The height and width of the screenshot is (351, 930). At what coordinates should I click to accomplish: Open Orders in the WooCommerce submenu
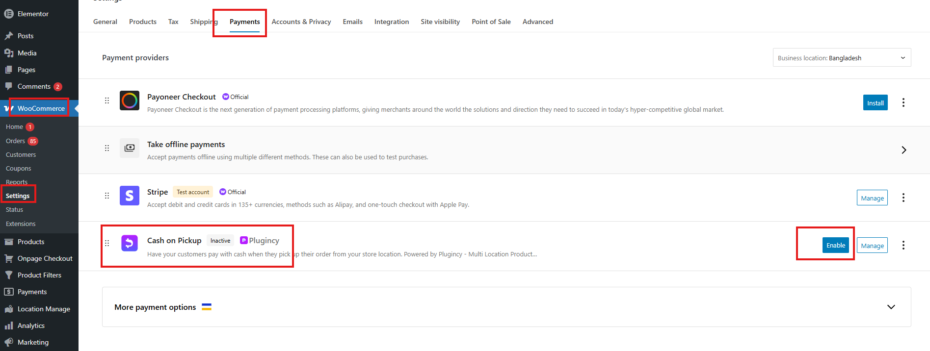pyautogui.click(x=15, y=141)
